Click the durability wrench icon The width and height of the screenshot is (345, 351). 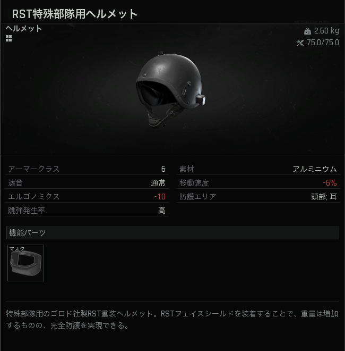click(x=300, y=43)
